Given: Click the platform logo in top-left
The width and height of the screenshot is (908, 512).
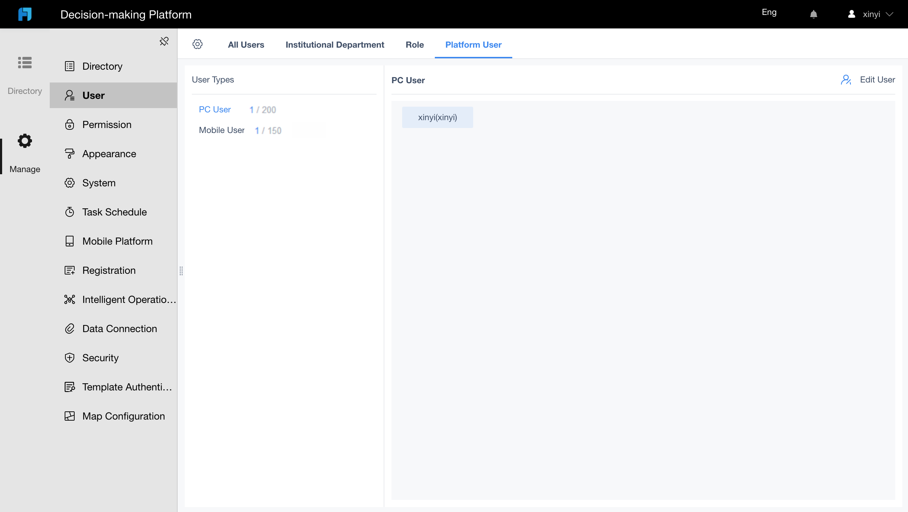Looking at the screenshot, I should pyautogui.click(x=25, y=14).
